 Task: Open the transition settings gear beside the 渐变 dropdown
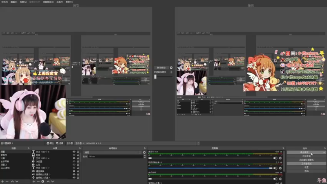pyautogui.click(x=144, y=153)
